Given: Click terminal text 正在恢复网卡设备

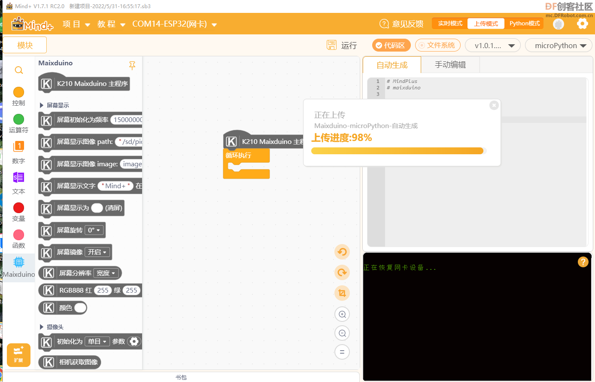Looking at the screenshot, I should 399,268.
